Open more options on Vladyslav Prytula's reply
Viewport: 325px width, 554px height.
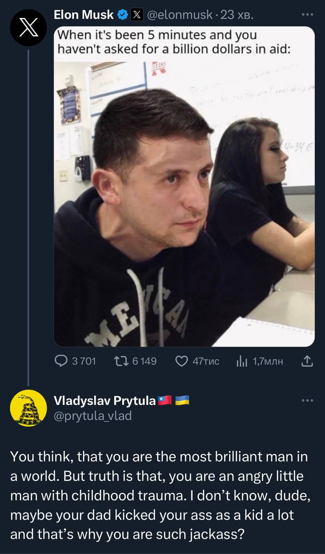coord(307,400)
